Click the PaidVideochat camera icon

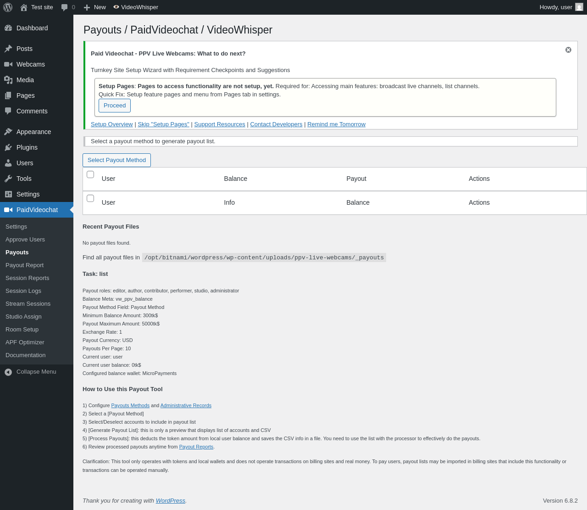pyautogui.click(x=8, y=210)
